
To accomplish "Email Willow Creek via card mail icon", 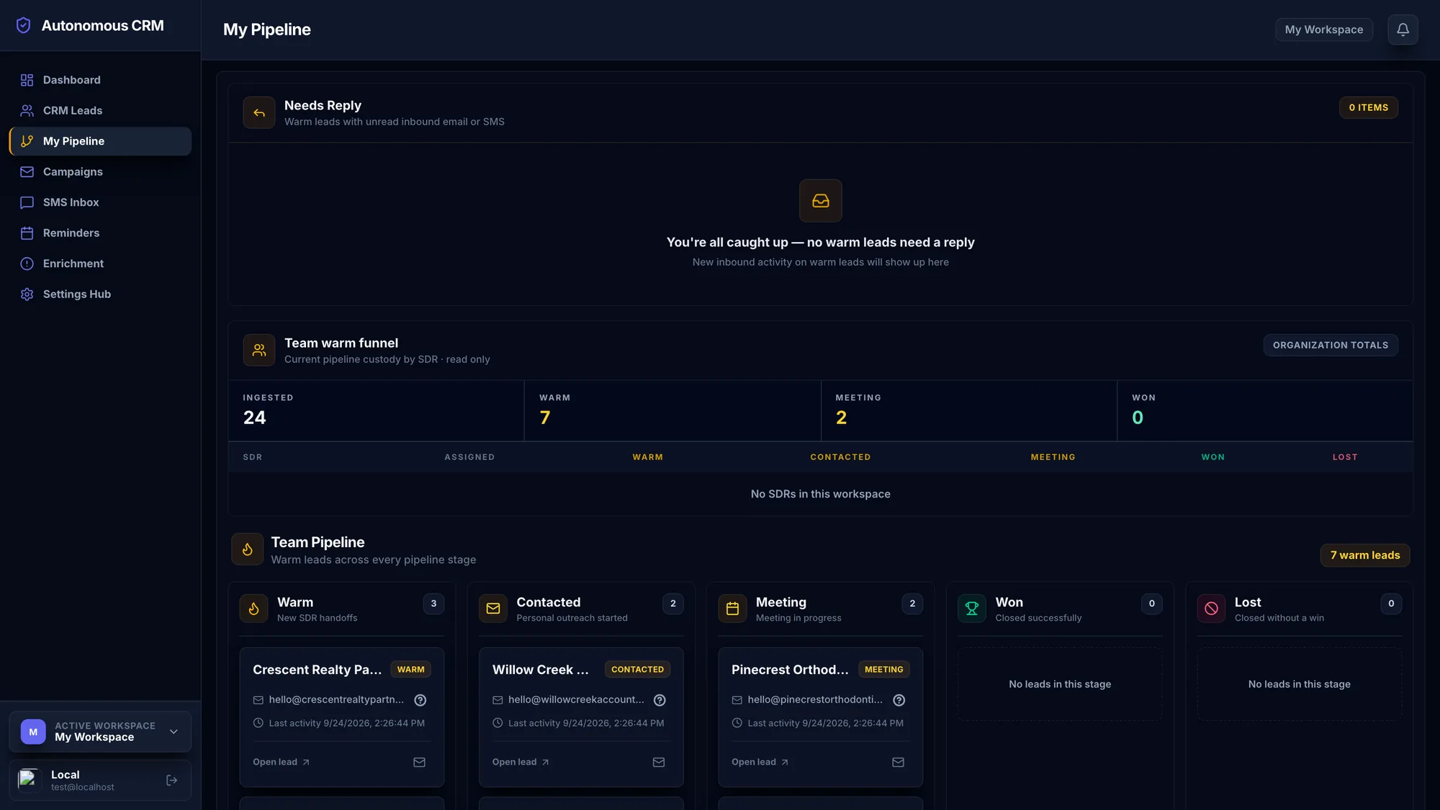I will [x=659, y=762].
